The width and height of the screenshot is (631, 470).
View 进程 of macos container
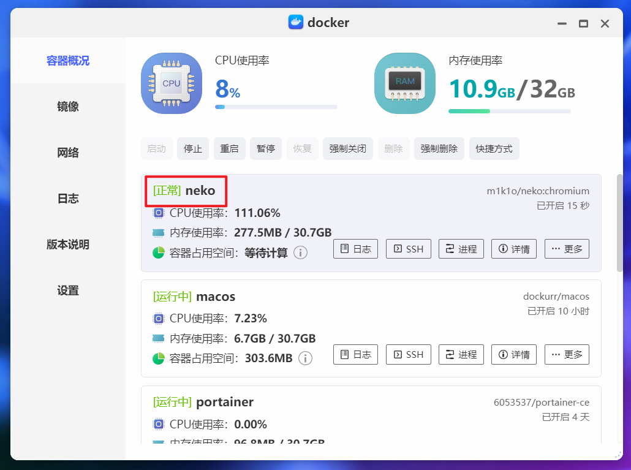pyautogui.click(x=461, y=355)
